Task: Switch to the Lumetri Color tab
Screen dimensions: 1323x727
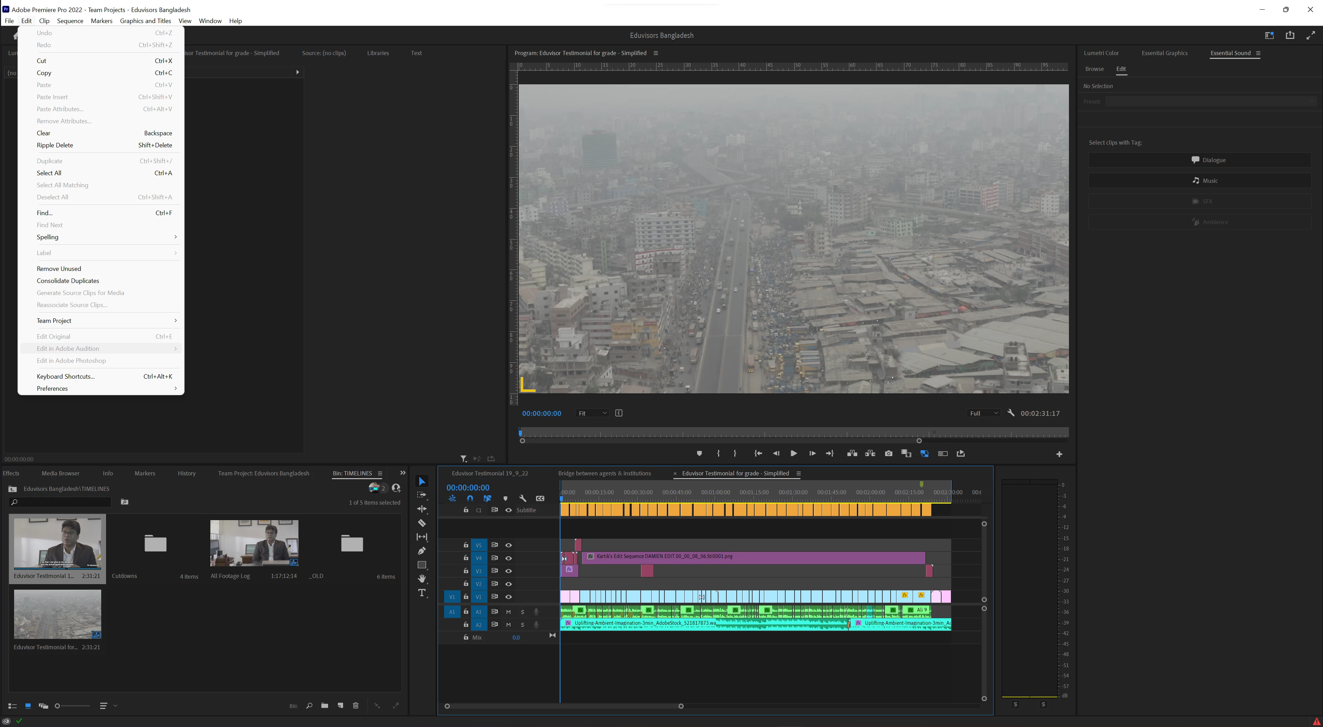Action: (x=1101, y=53)
